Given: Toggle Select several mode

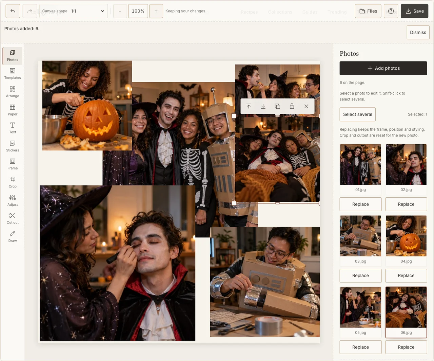Looking at the screenshot, I should pyautogui.click(x=358, y=114).
